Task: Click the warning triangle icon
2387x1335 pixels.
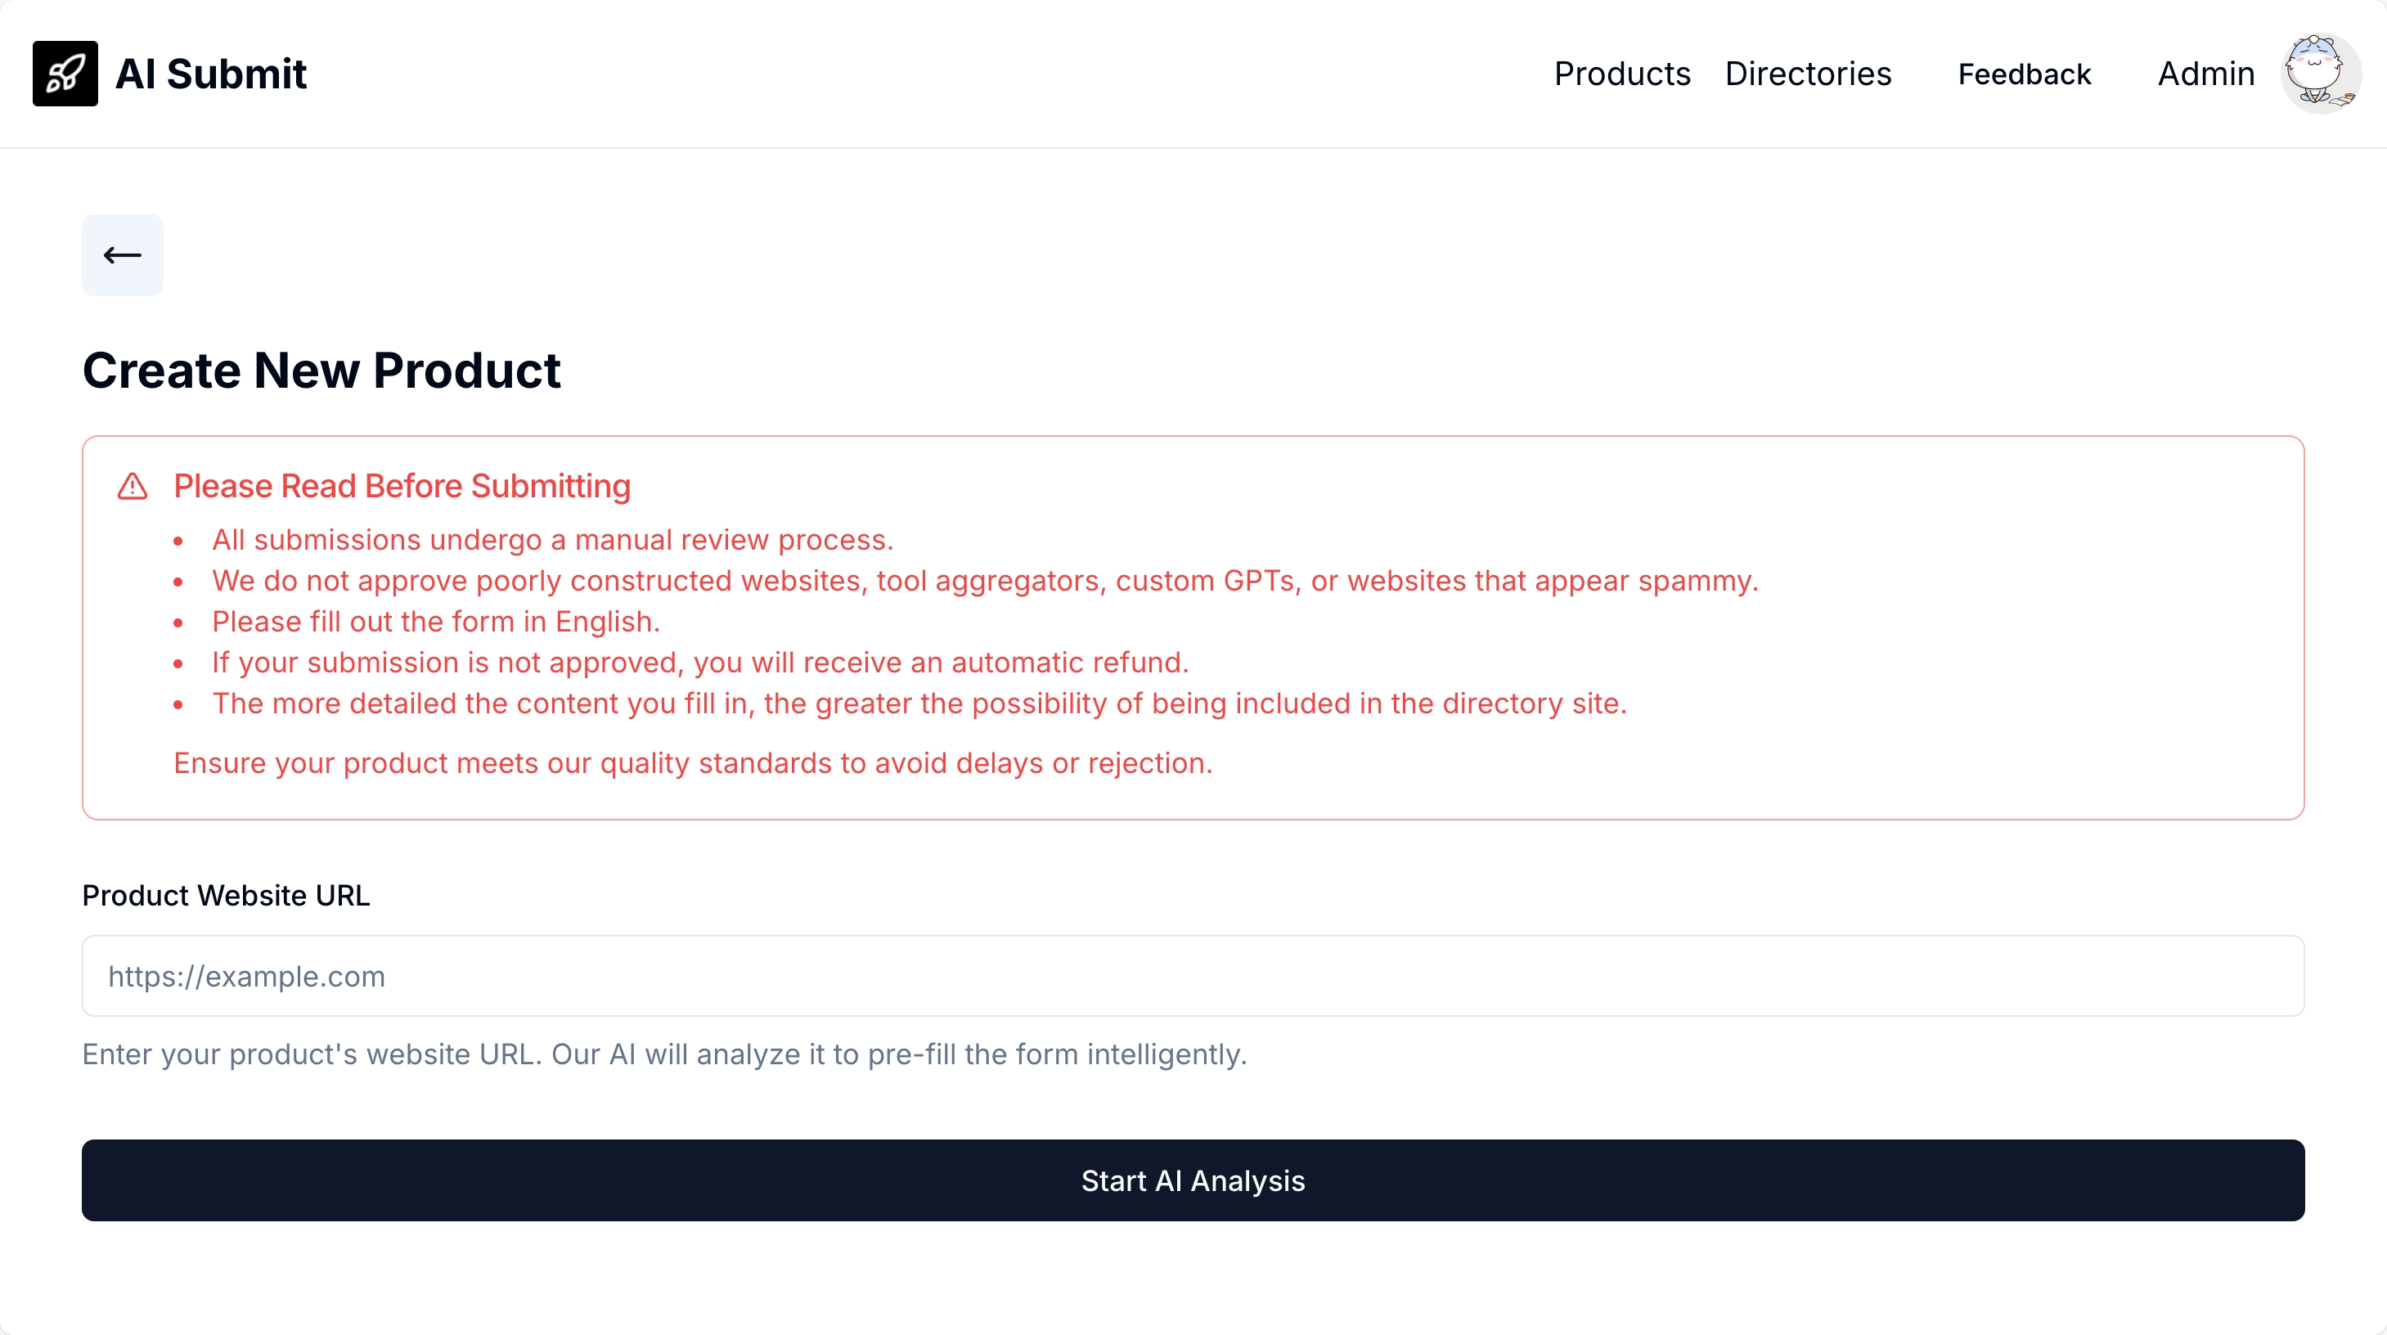Action: [133, 487]
